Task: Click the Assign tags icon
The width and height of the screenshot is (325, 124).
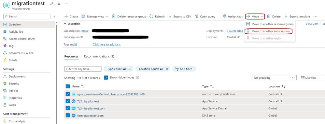Action: 224,17
